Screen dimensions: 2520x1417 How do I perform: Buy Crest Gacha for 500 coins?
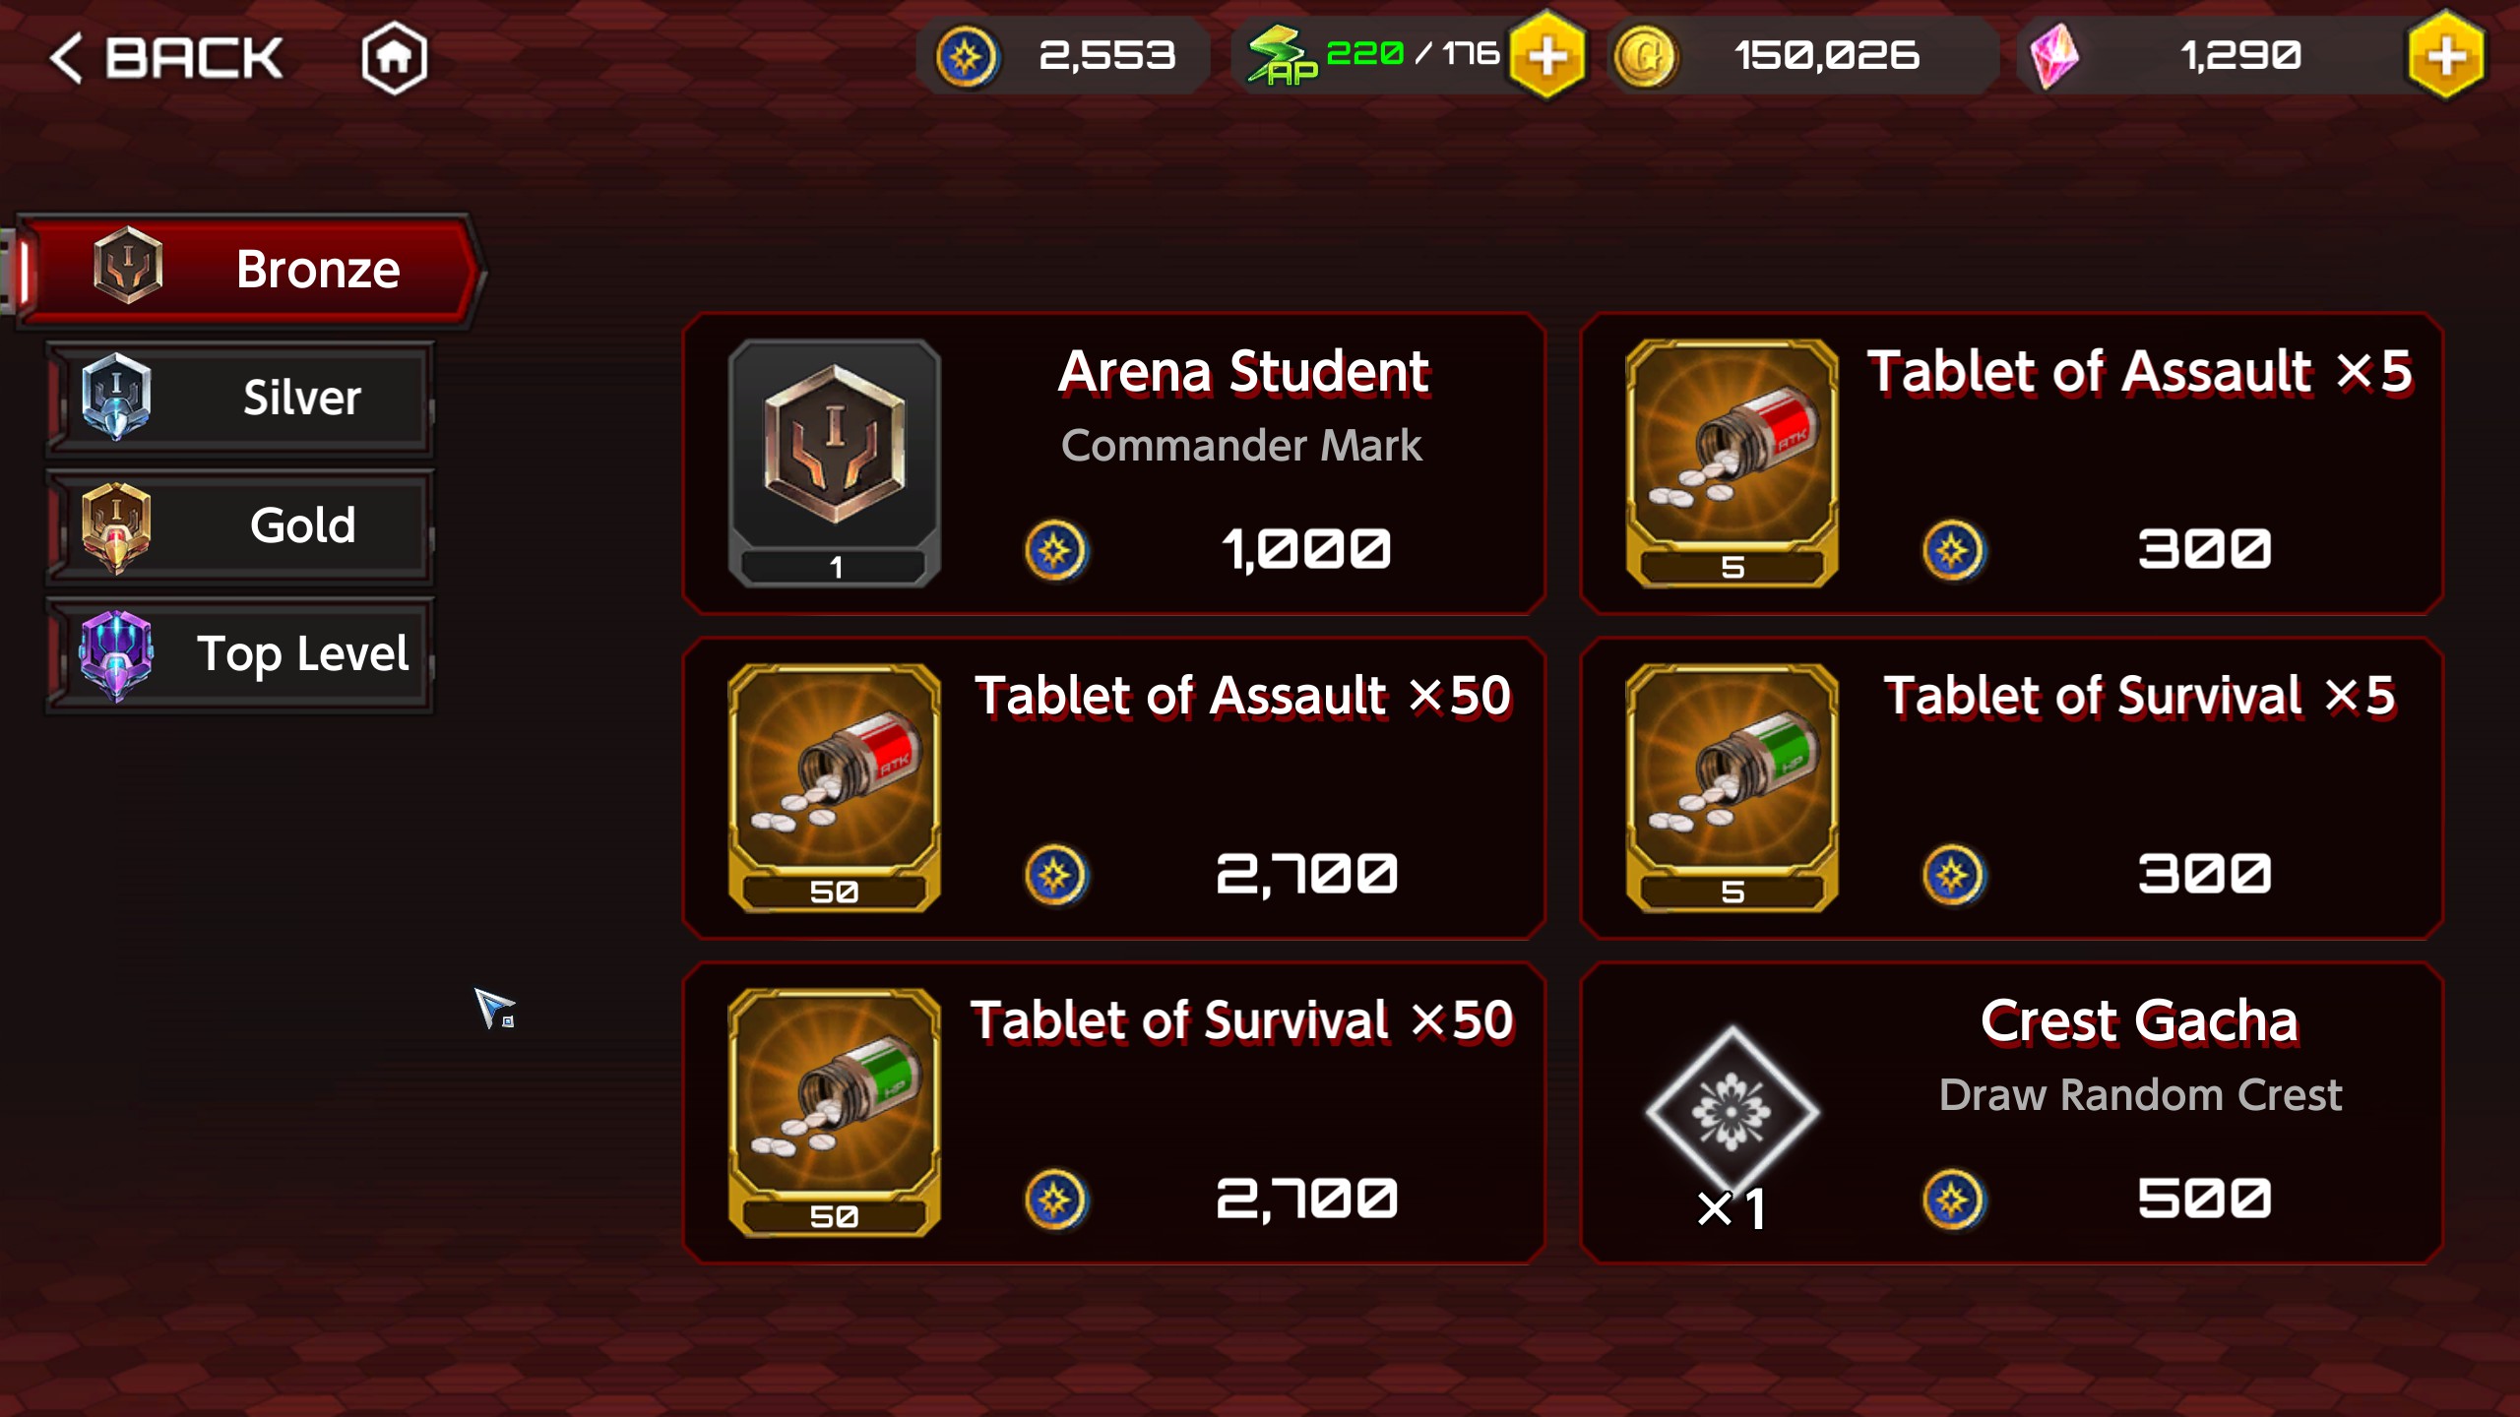(2011, 1113)
